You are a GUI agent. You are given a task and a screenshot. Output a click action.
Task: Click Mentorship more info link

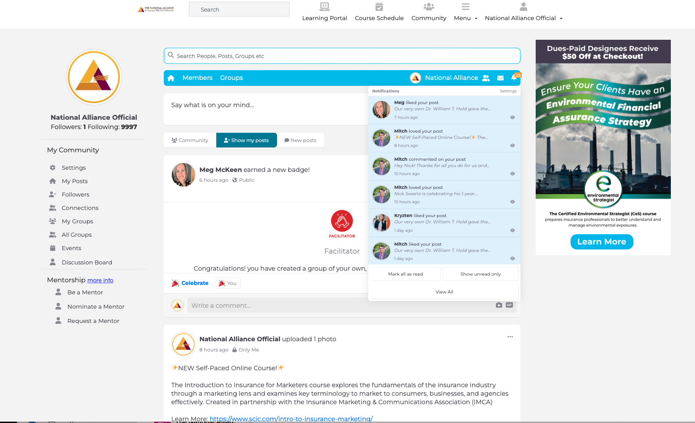[100, 281]
